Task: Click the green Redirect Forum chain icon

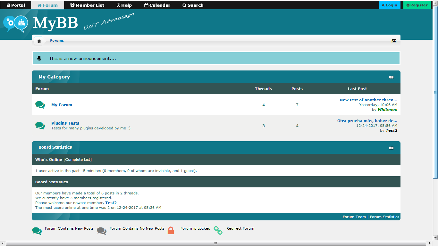Action: 218,230
